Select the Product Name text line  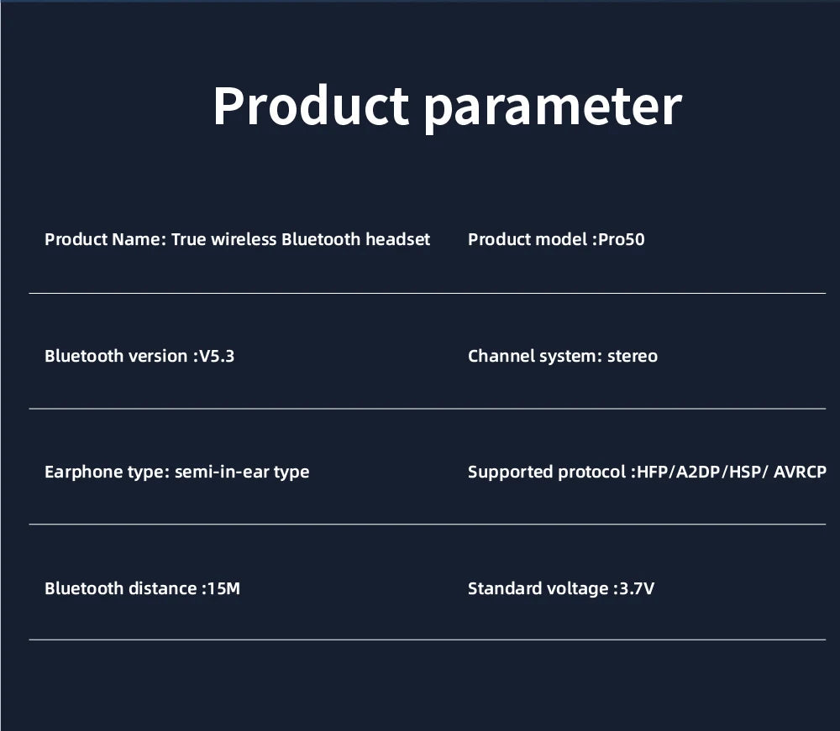238,239
